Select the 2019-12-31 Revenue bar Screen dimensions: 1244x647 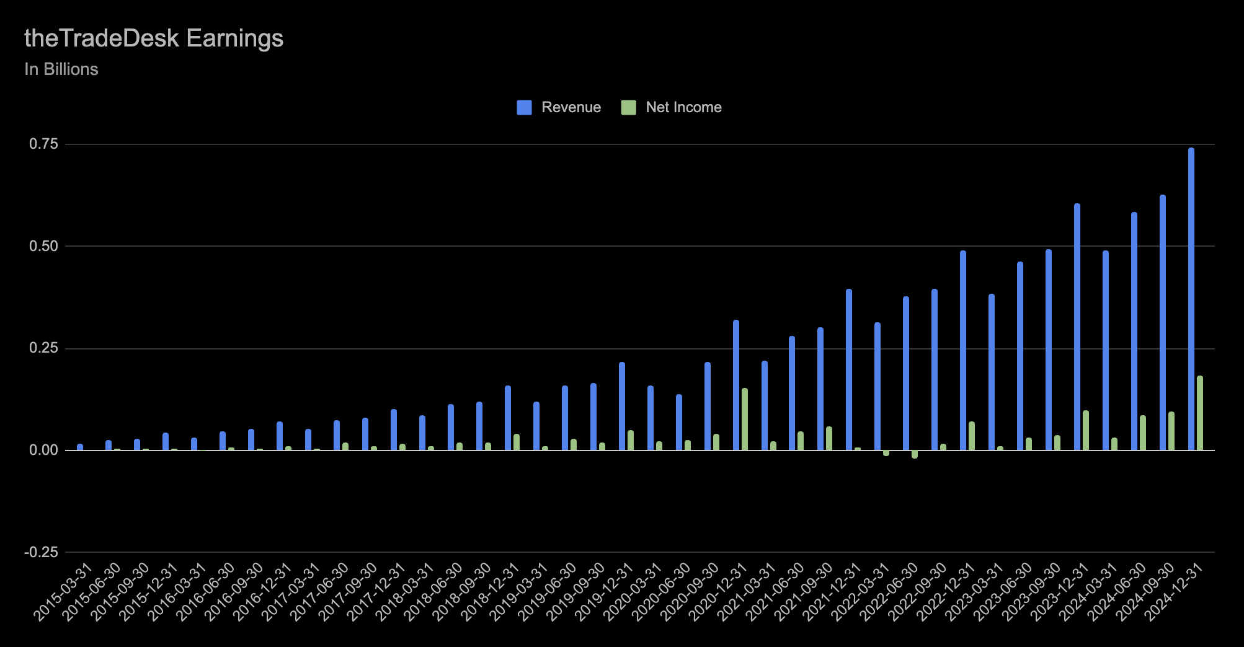622,406
